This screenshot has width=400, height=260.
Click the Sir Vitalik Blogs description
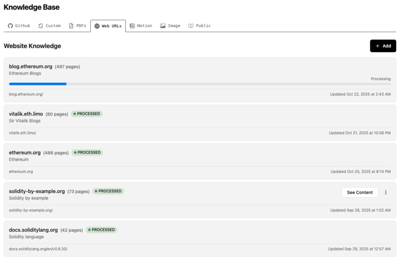[25, 121]
